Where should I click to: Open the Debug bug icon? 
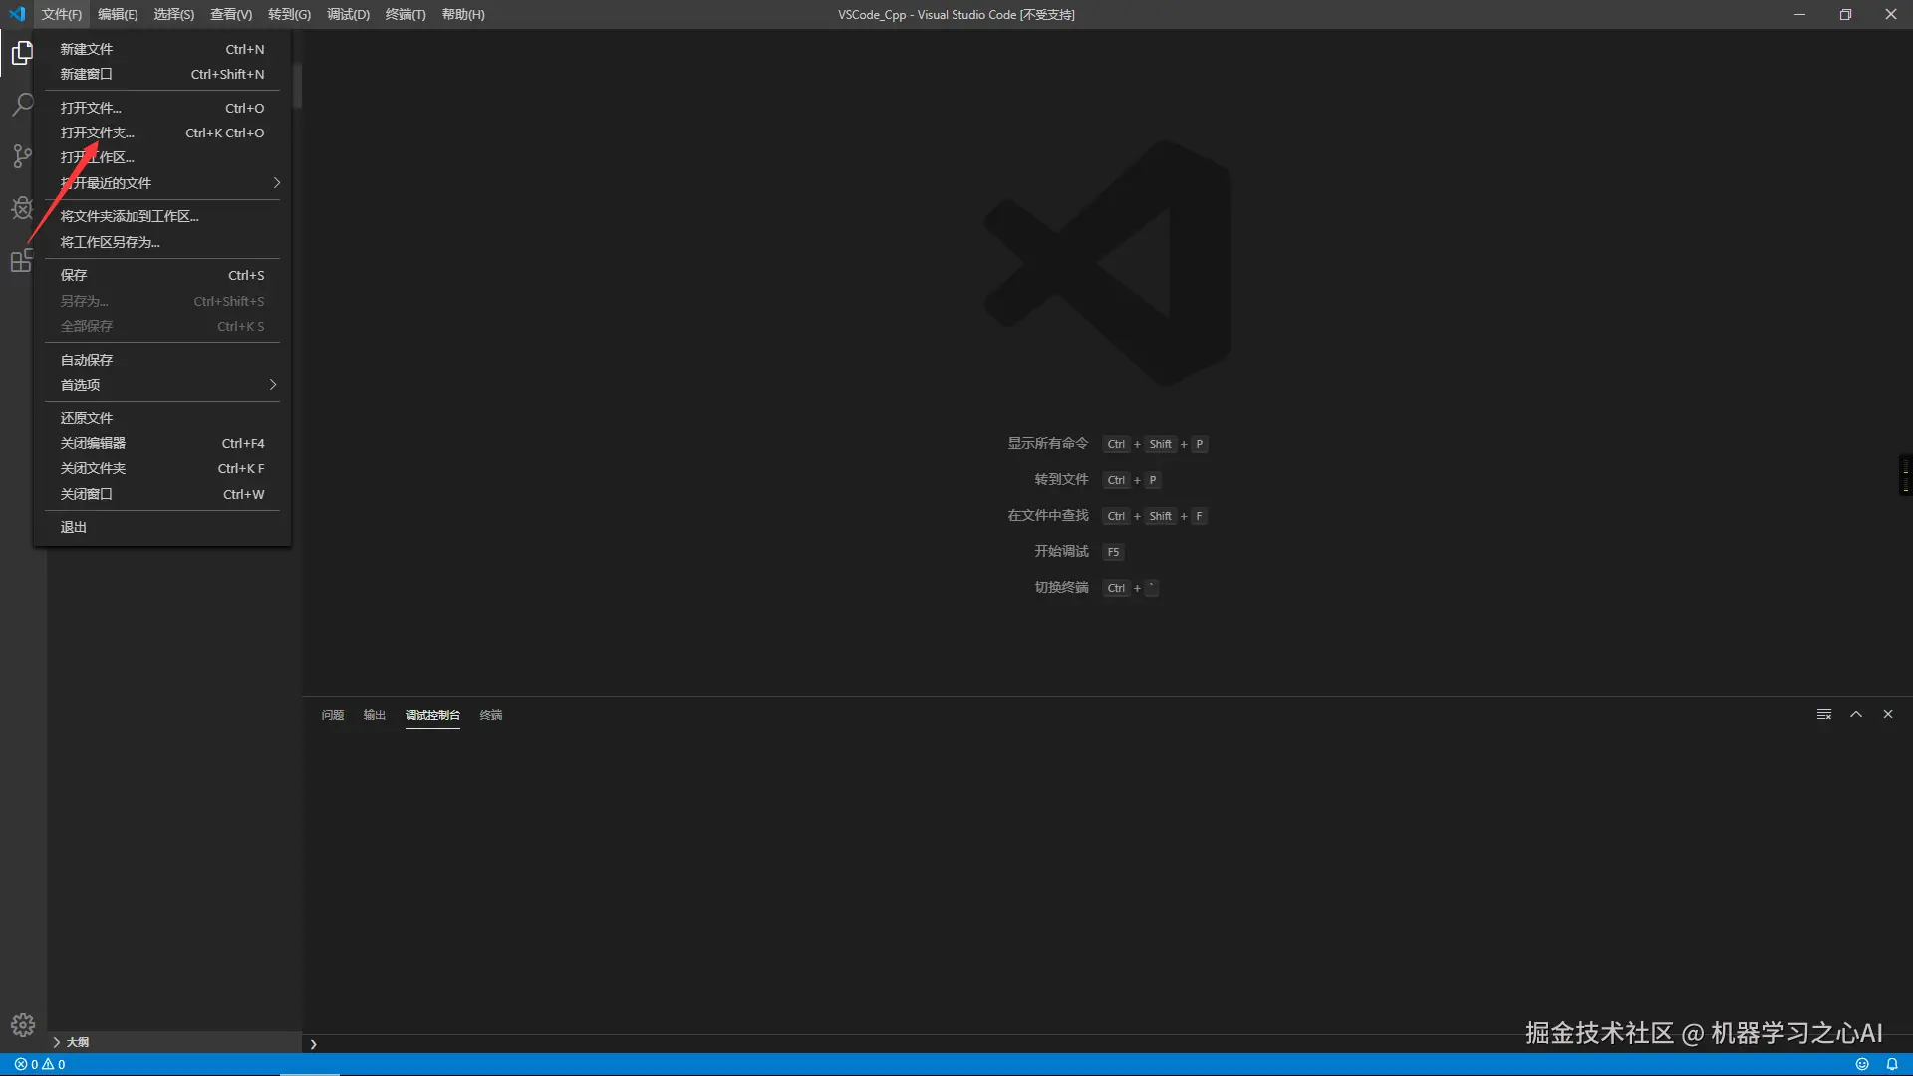(22, 208)
